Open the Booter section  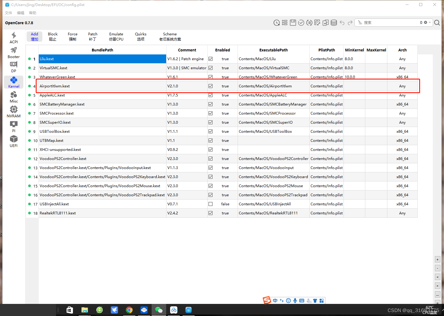[14, 53]
